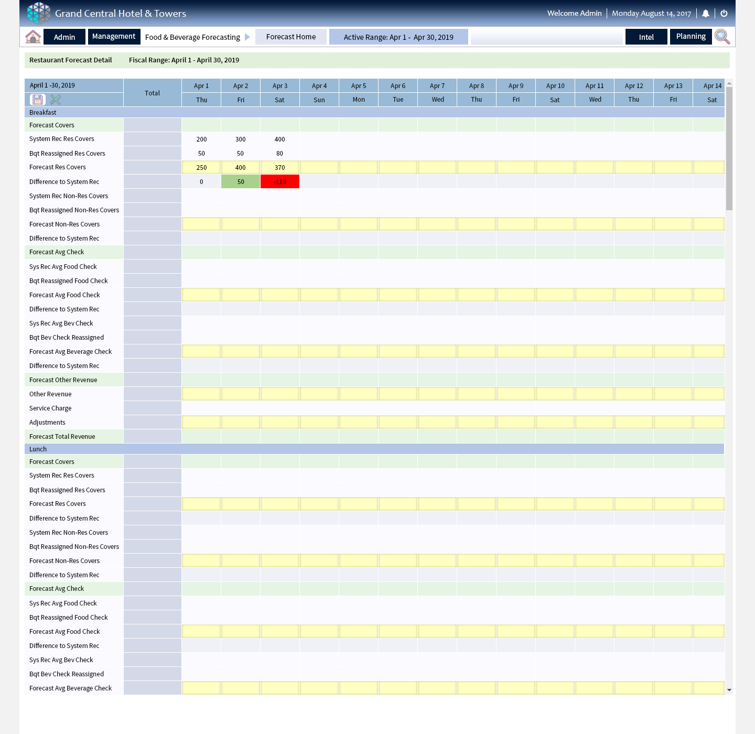Save the forecast with the floppy disk icon
Screen dimensions: 755x734
point(38,100)
